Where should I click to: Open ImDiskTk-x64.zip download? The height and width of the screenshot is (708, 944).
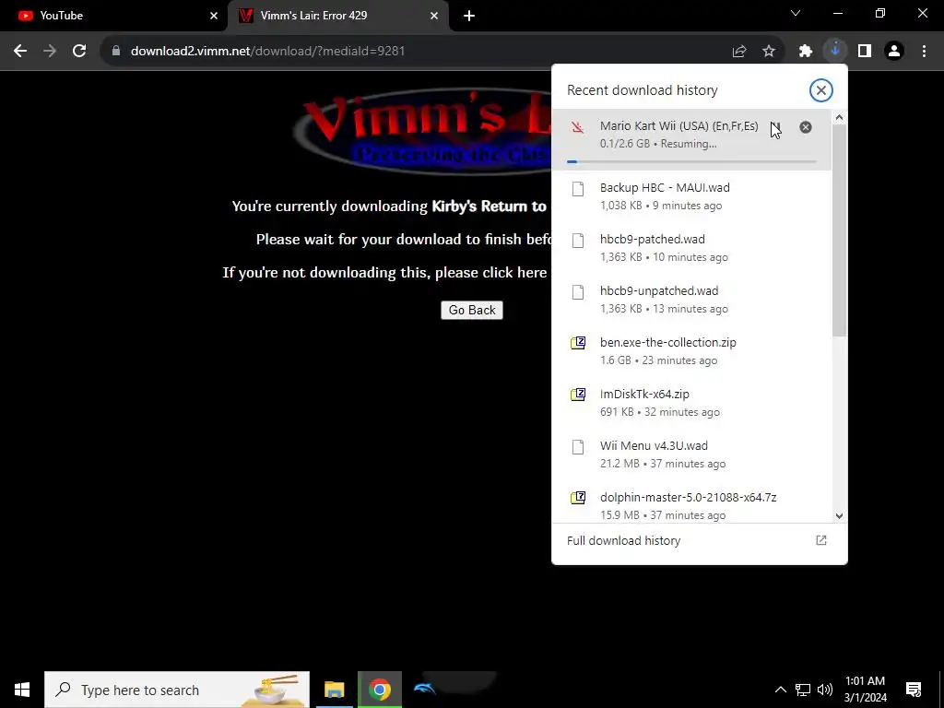coord(691,403)
